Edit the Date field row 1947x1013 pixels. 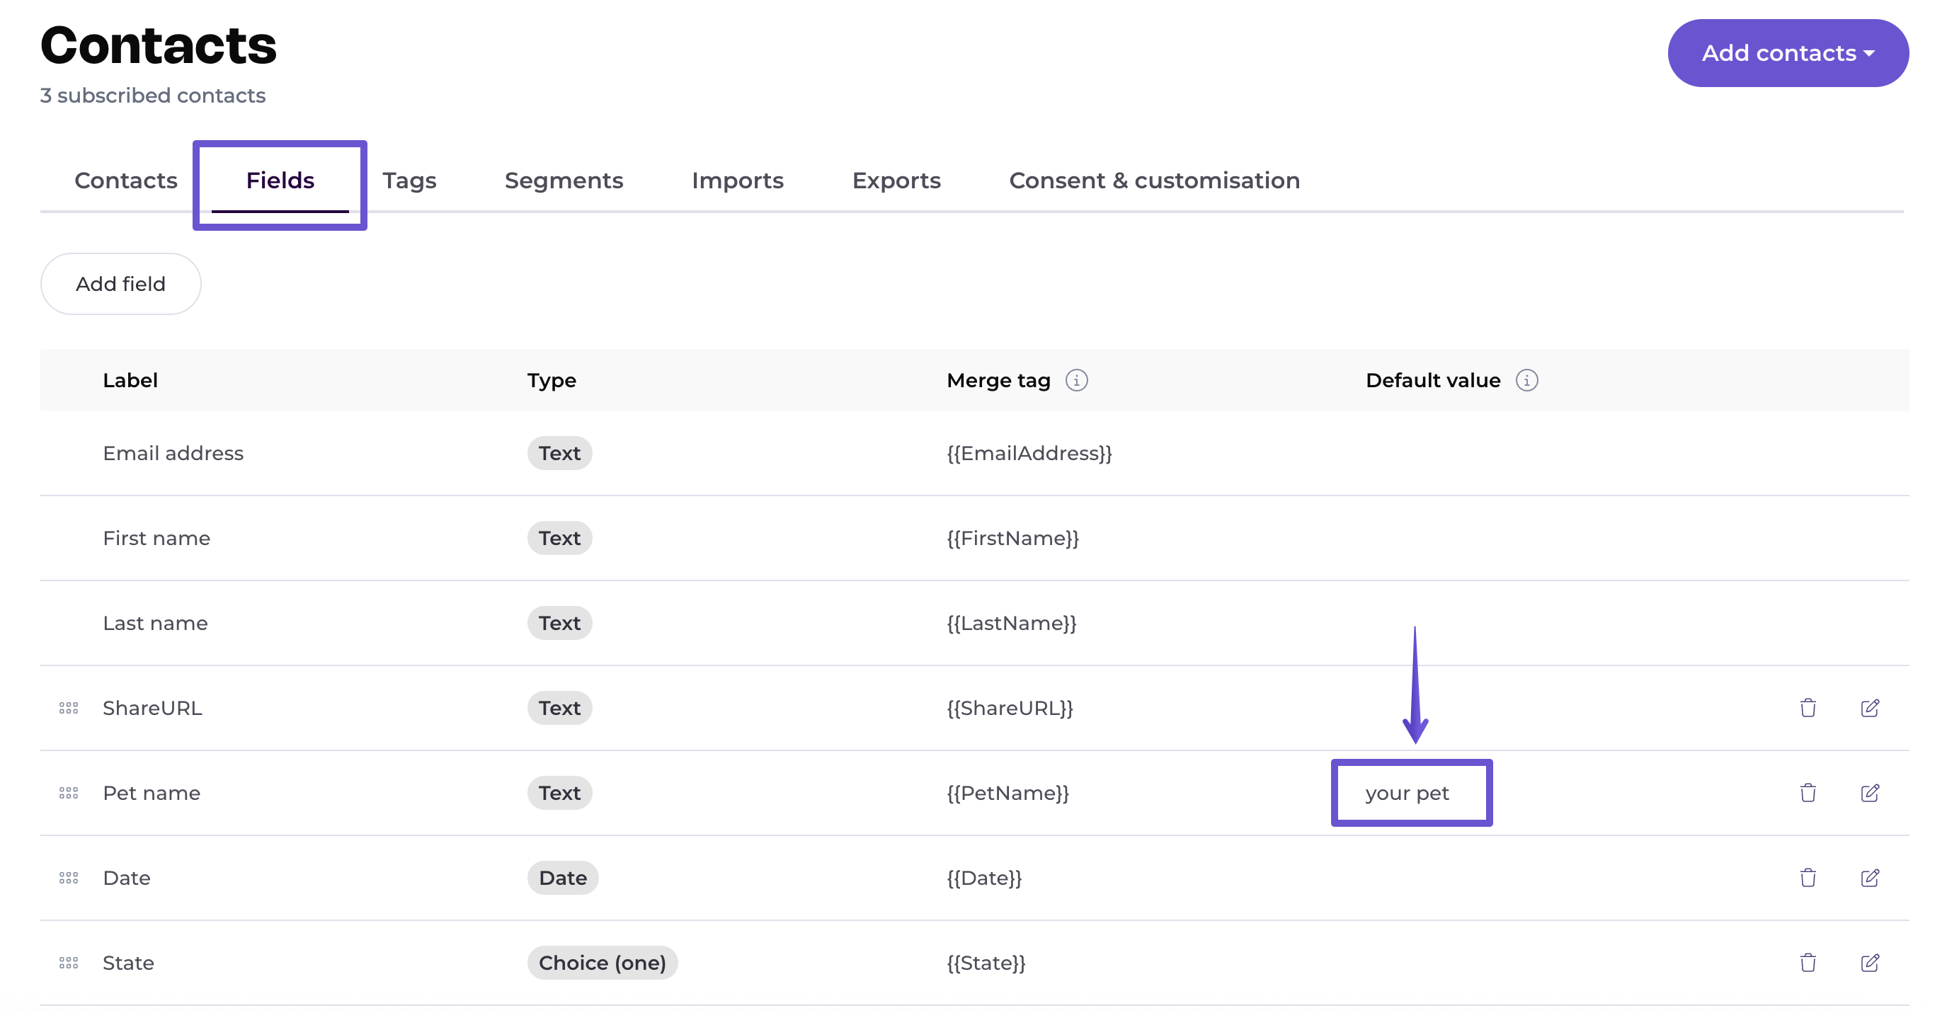pyautogui.click(x=1869, y=877)
